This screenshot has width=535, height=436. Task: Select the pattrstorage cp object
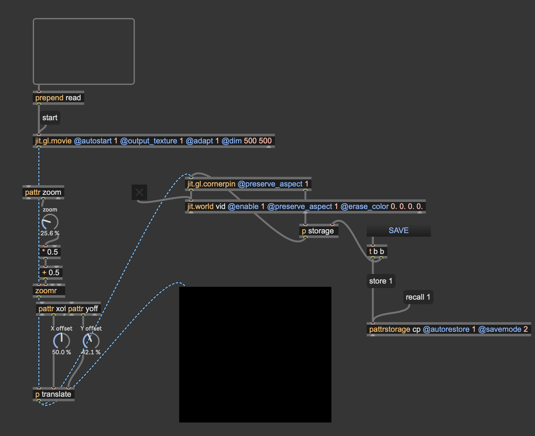pos(448,329)
